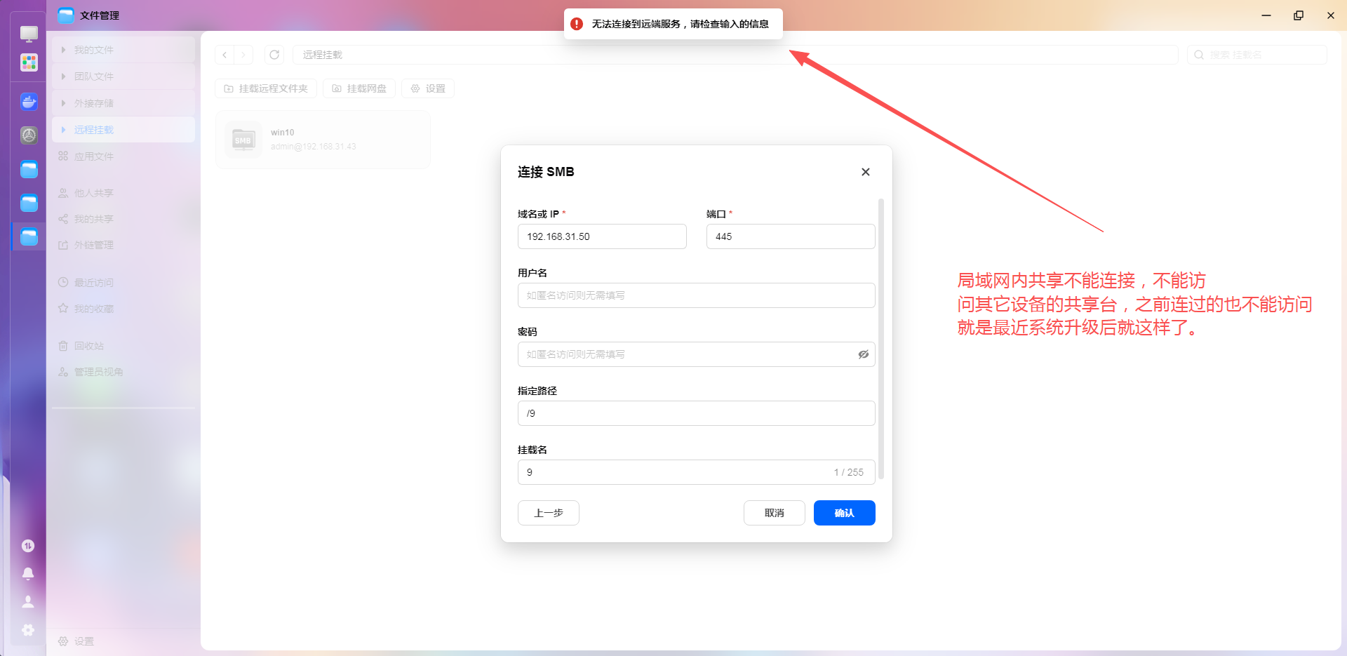The image size is (1347, 656).
Task: Click the 确认 button
Action: coord(844,513)
